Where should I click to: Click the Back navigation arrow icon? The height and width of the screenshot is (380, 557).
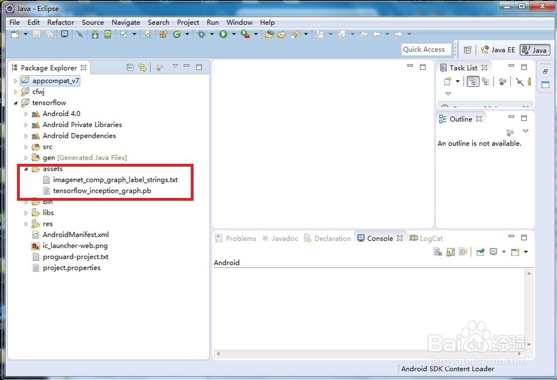pos(377,34)
